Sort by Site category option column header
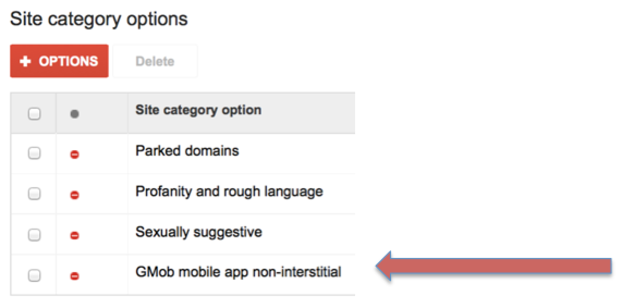The height and width of the screenshot is (308, 622). 198,109
